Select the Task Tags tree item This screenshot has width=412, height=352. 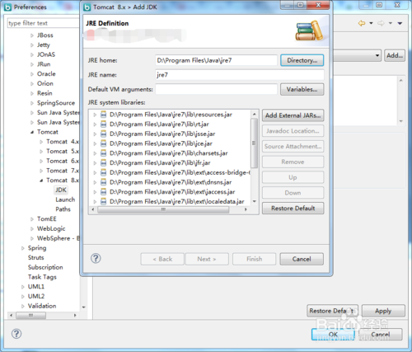pyautogui.click(x=42, y=277)
